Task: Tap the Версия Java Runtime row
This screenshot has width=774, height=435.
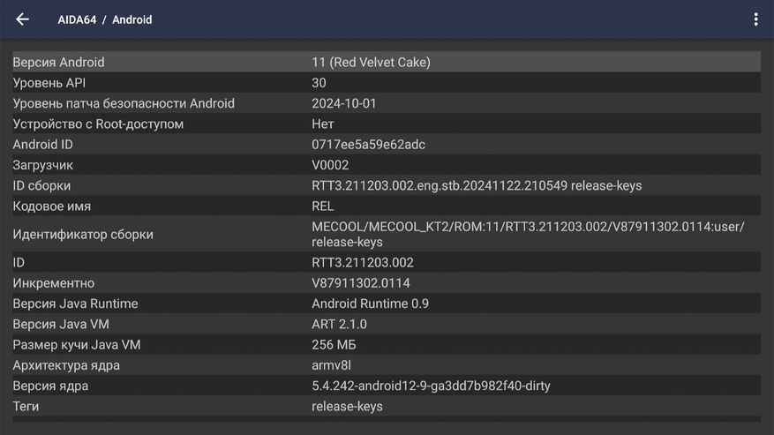Action: click(x=386, y=304)
